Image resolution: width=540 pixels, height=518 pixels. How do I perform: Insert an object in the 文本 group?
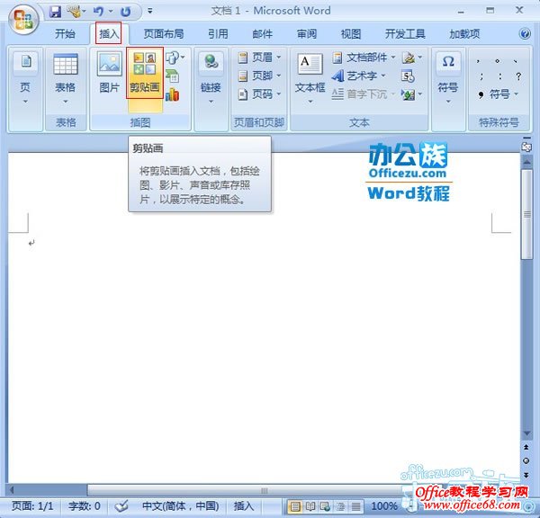(x=412, y=94)
